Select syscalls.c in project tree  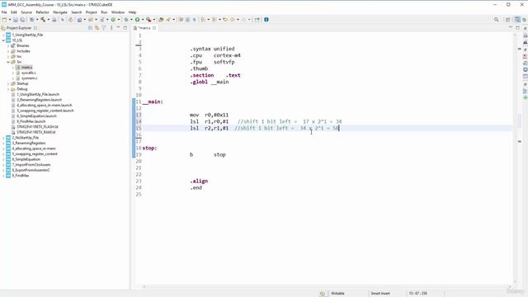29,73
